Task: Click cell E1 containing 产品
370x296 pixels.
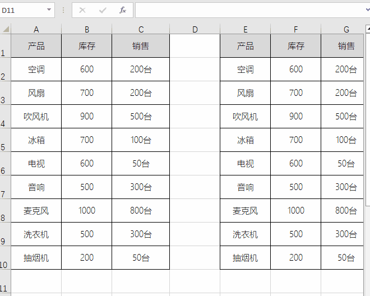Action: [246, 46]
